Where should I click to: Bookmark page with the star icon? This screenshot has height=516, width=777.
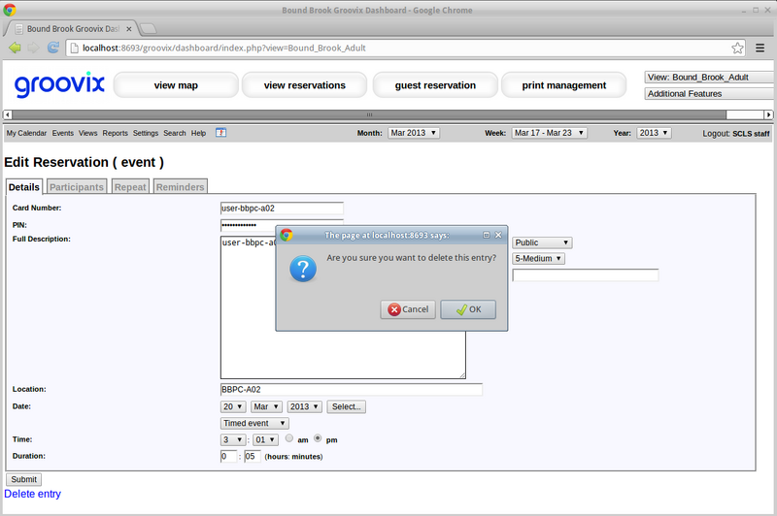click(x=737, y=48)
